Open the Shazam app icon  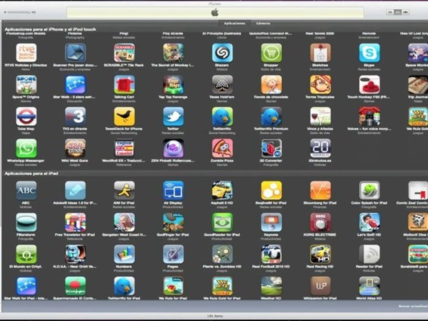pos(222,53)
